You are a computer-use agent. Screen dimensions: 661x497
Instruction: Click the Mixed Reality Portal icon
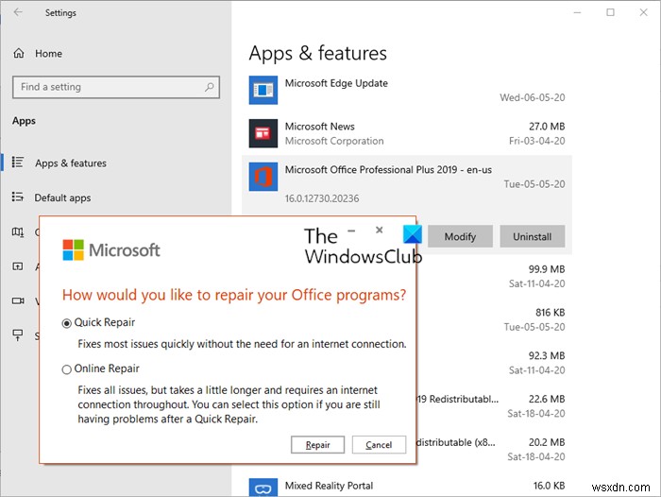tap(263, 488)
